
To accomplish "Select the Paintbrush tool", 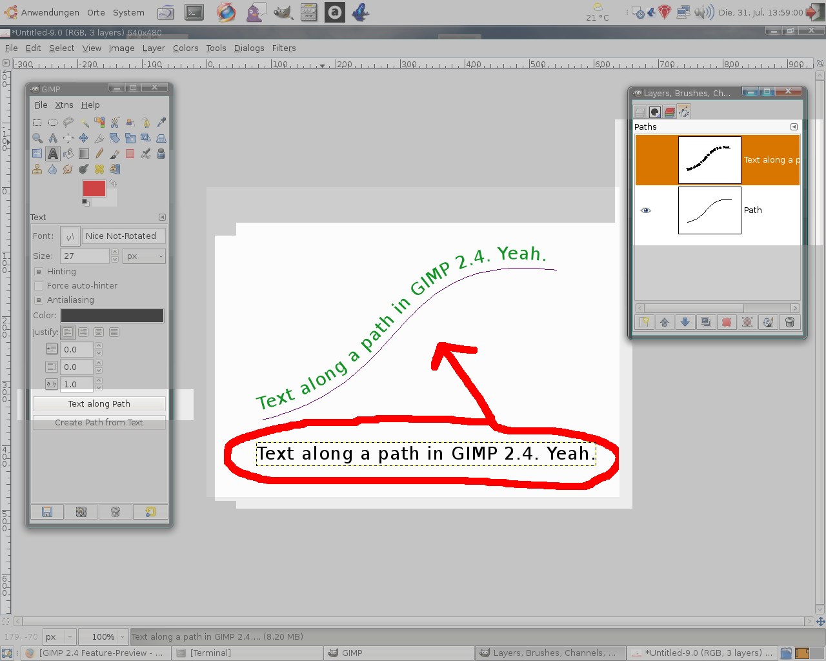I will [x=115, y=153].
